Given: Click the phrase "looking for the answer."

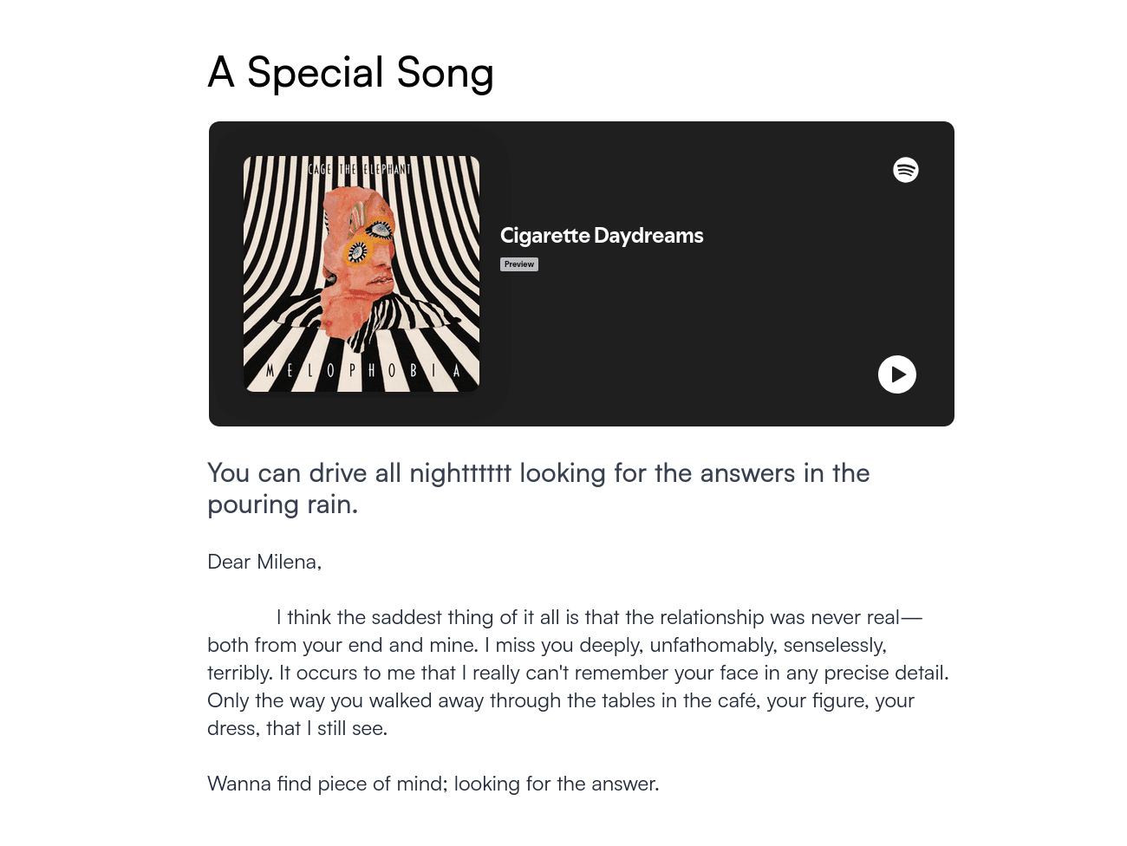Looking at the screenshot, I should click(557, 784).
